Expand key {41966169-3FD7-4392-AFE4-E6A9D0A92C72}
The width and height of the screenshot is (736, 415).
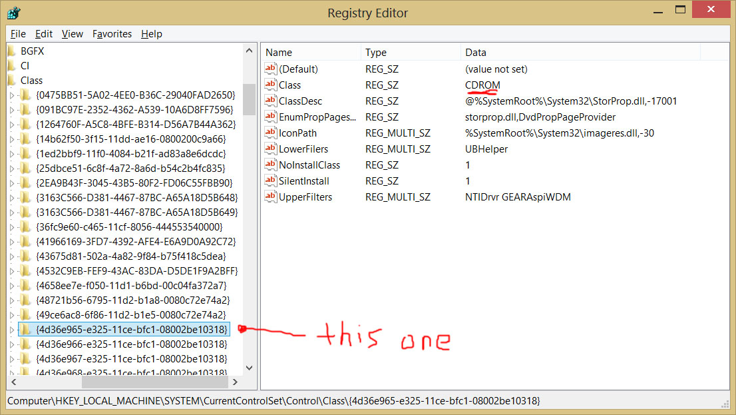12,242
